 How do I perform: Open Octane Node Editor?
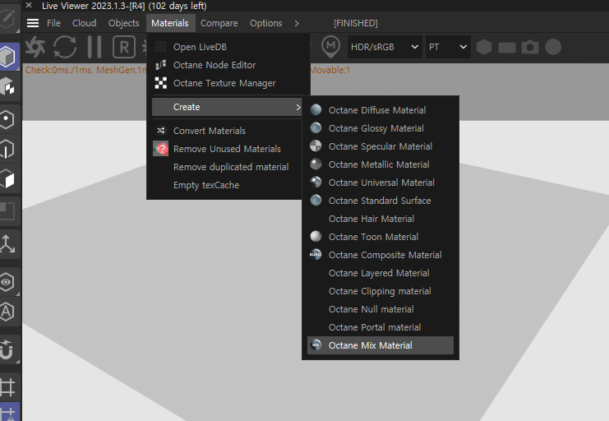[228, 65]
